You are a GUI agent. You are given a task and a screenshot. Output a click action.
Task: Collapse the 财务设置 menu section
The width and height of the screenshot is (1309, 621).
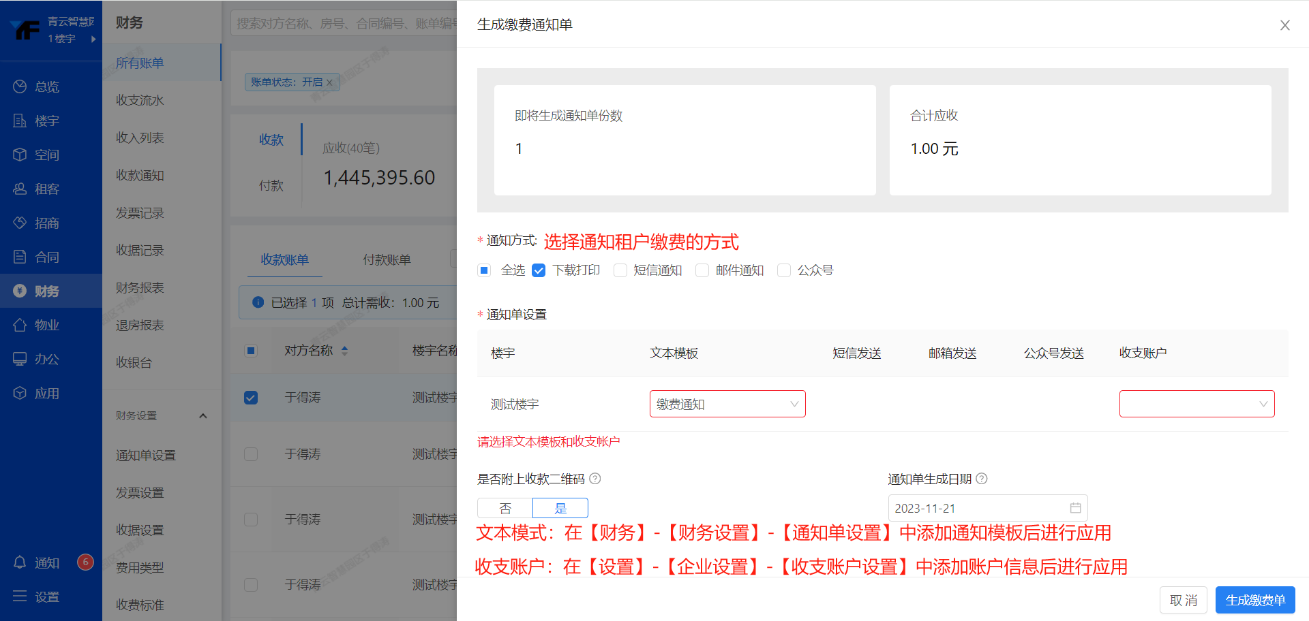(202, 416)
